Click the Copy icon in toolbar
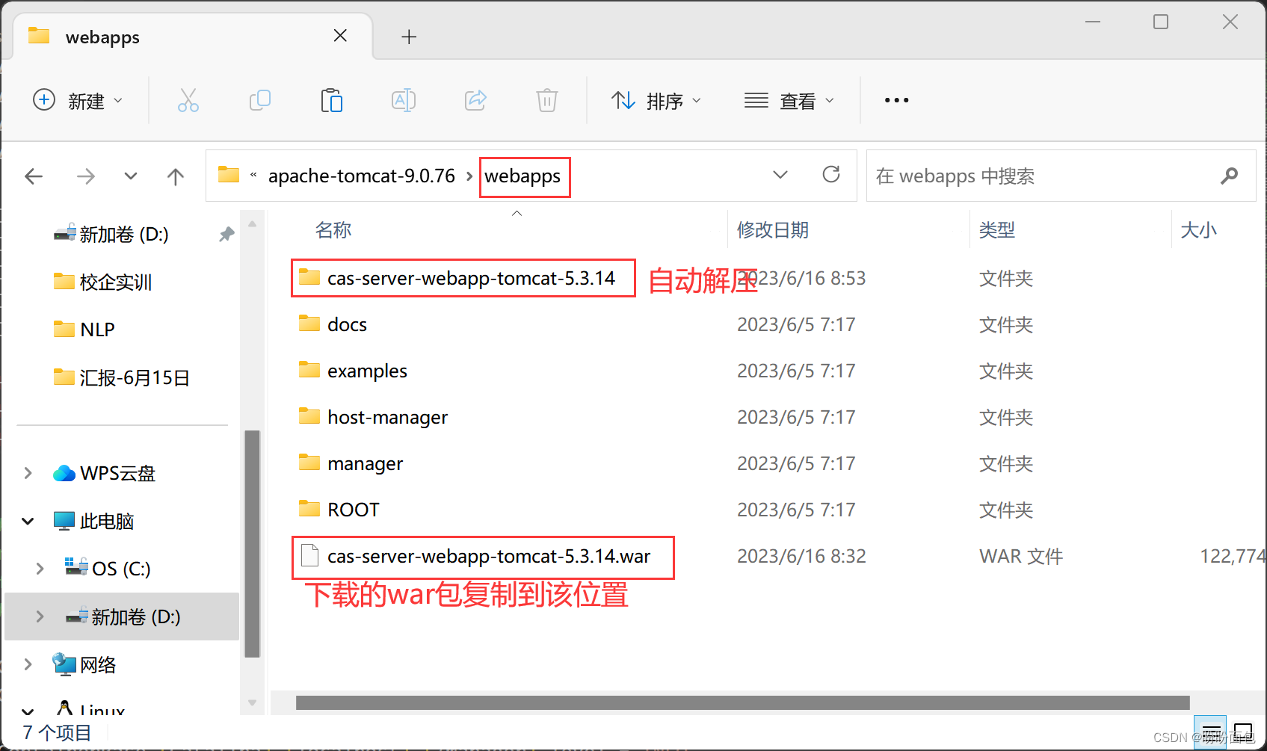This screenshot has width=1267, height=751. coord(259,100)
